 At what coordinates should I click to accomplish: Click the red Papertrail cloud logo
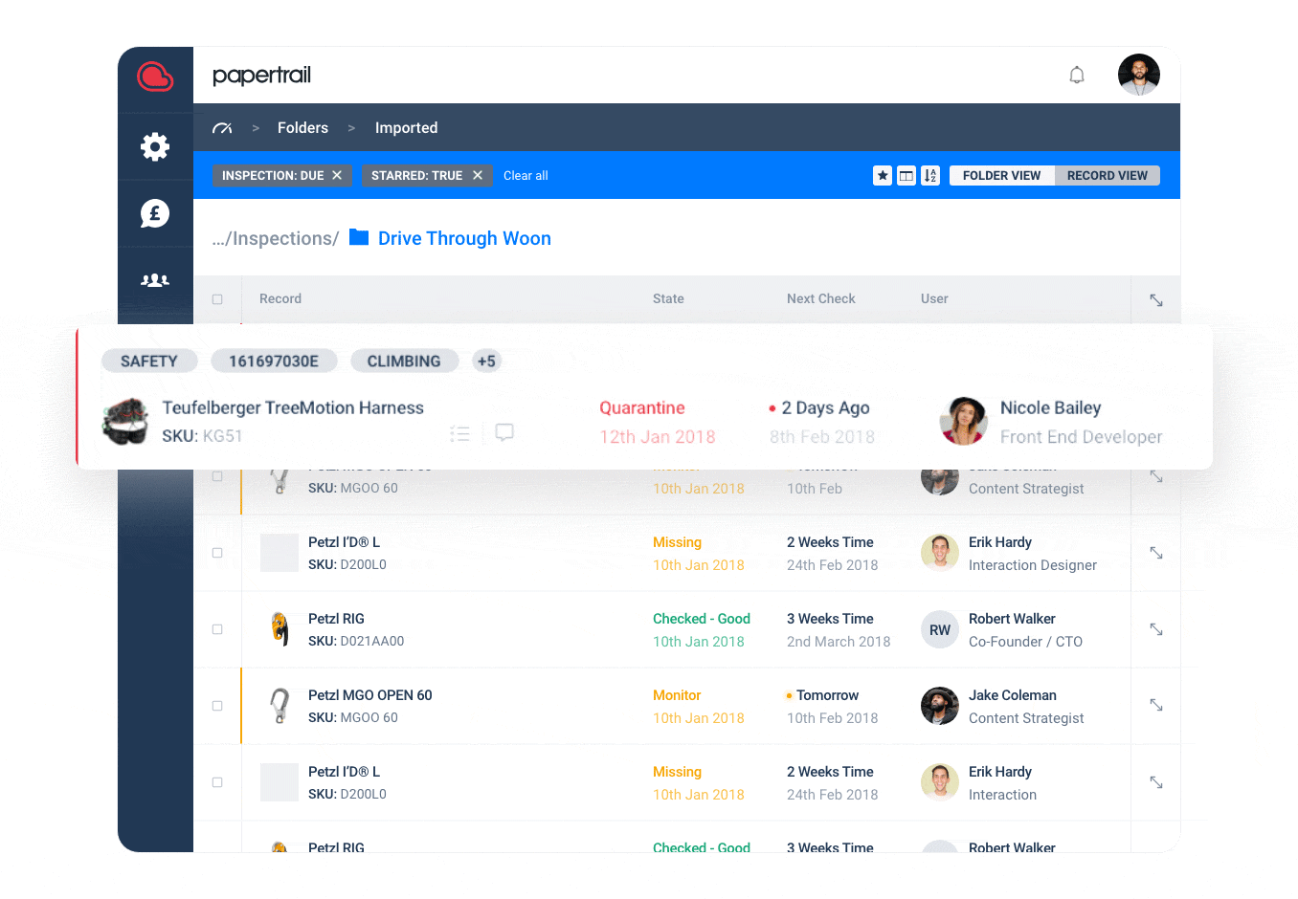tap(155, 77)
